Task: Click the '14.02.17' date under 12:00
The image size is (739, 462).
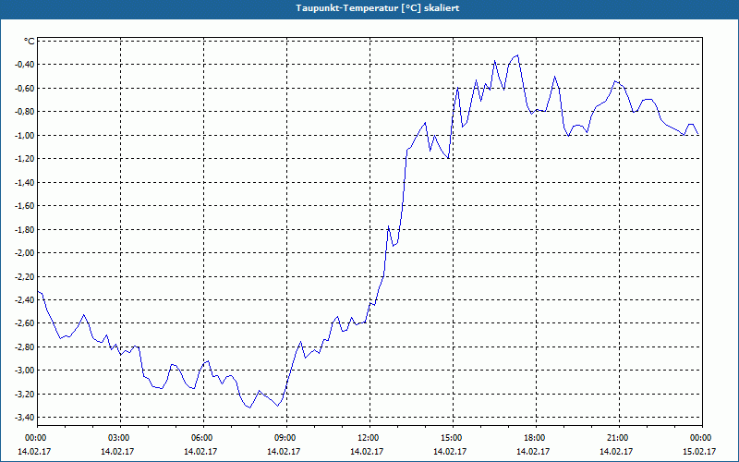Action: (x=367, y=452)
